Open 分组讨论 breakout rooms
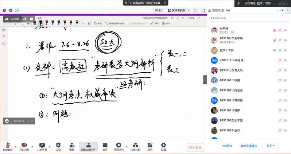 point(135,145)
